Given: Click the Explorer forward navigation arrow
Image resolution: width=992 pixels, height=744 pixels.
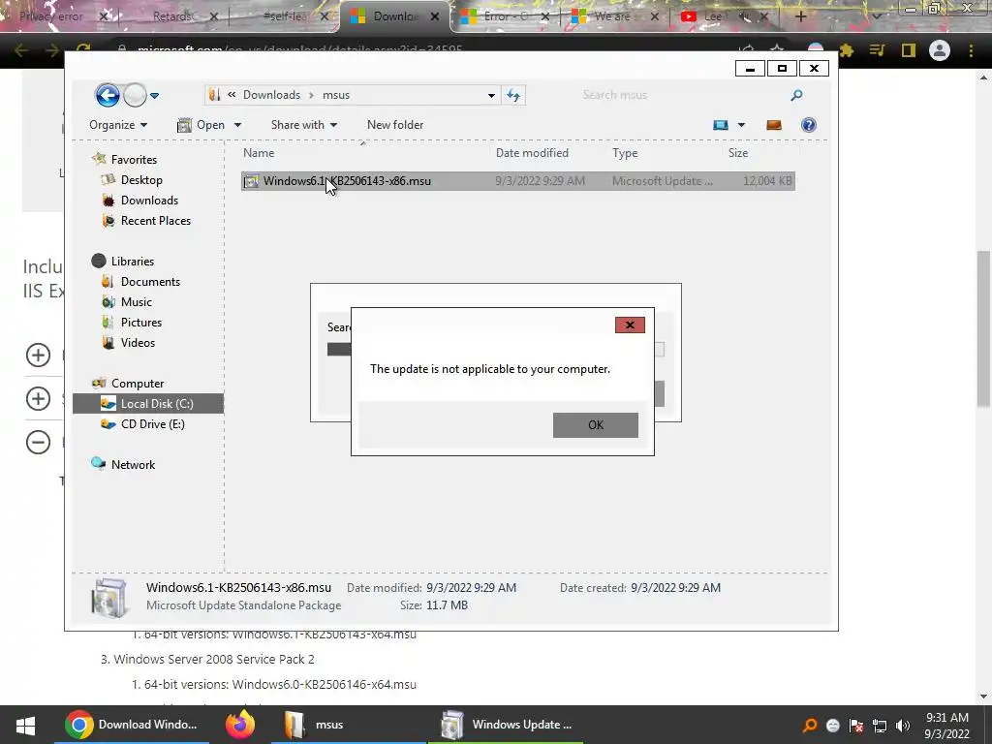Looking at the screenshot, I should (x=135, y=96).
